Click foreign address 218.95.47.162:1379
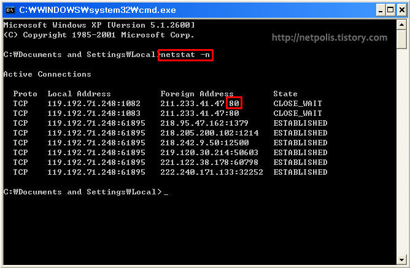Screen dimensions: 410x268 point(204,123)
